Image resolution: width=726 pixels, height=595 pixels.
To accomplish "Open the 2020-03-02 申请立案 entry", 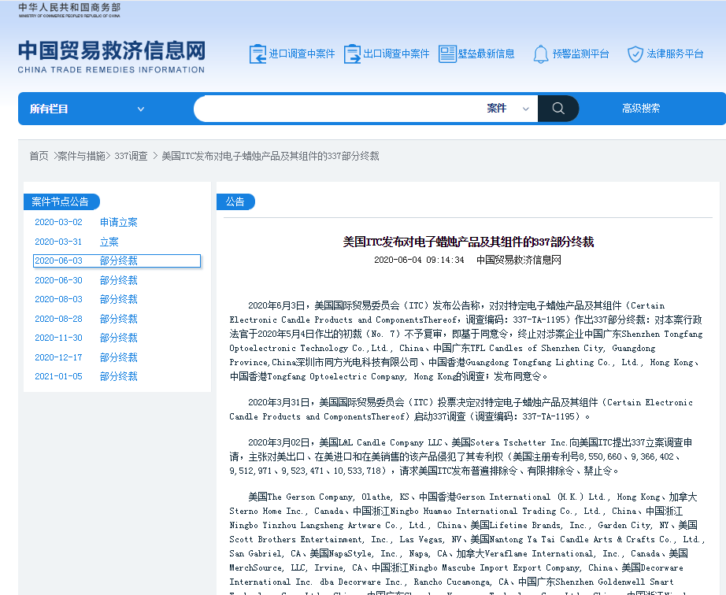I will [x=86, y=222].
